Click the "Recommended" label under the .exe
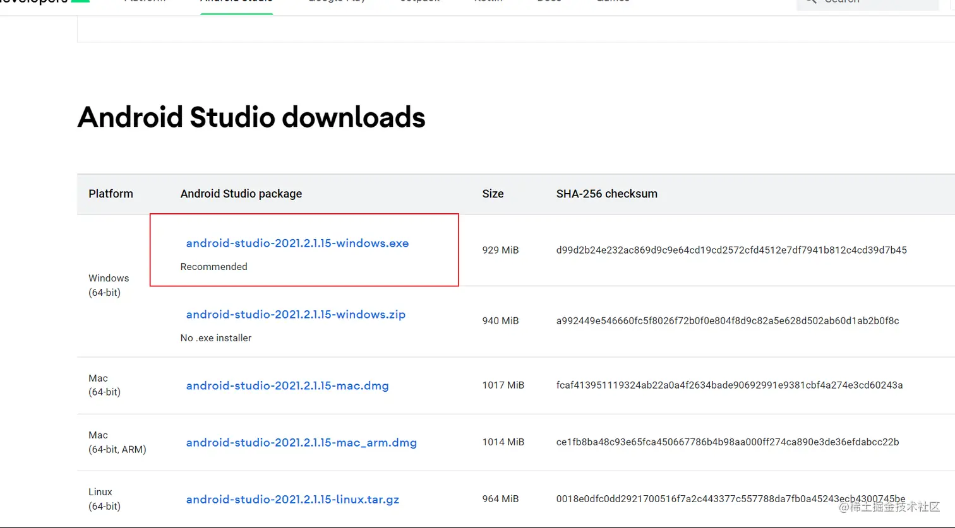Viewport: 955px width, 528px height. pos(214,267)
